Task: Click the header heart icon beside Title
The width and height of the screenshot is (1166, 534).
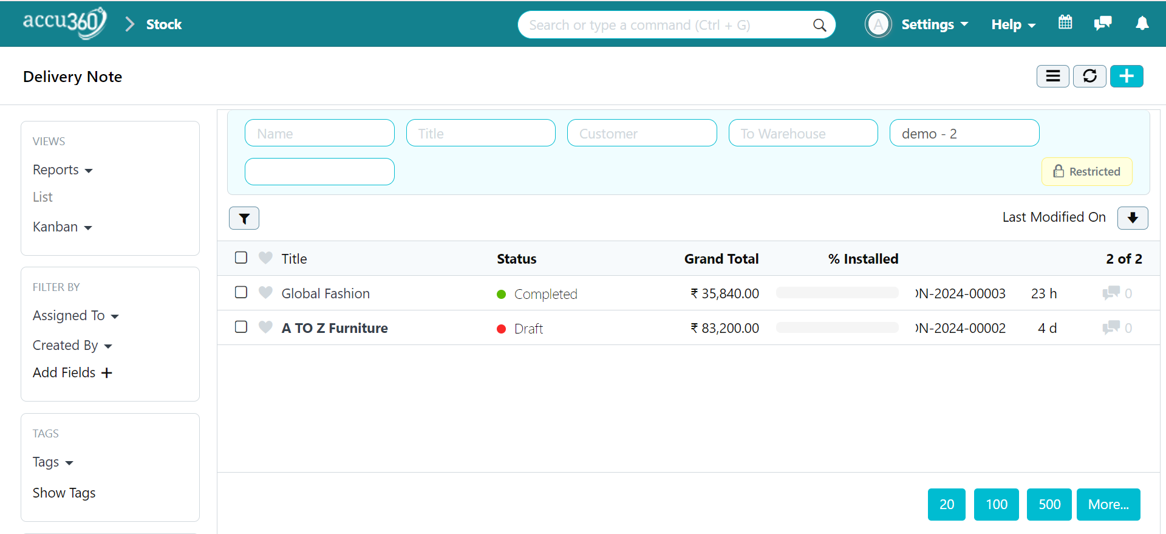Action: [265, 258]
